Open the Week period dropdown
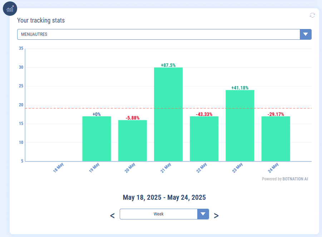This screenshot has height=237, width=322. [158, 214]
